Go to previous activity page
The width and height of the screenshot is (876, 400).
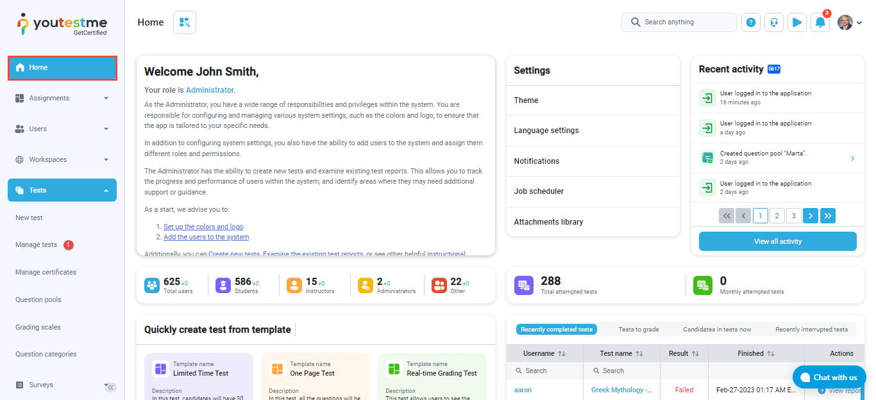pyautogui.click(x=743, y=216)
